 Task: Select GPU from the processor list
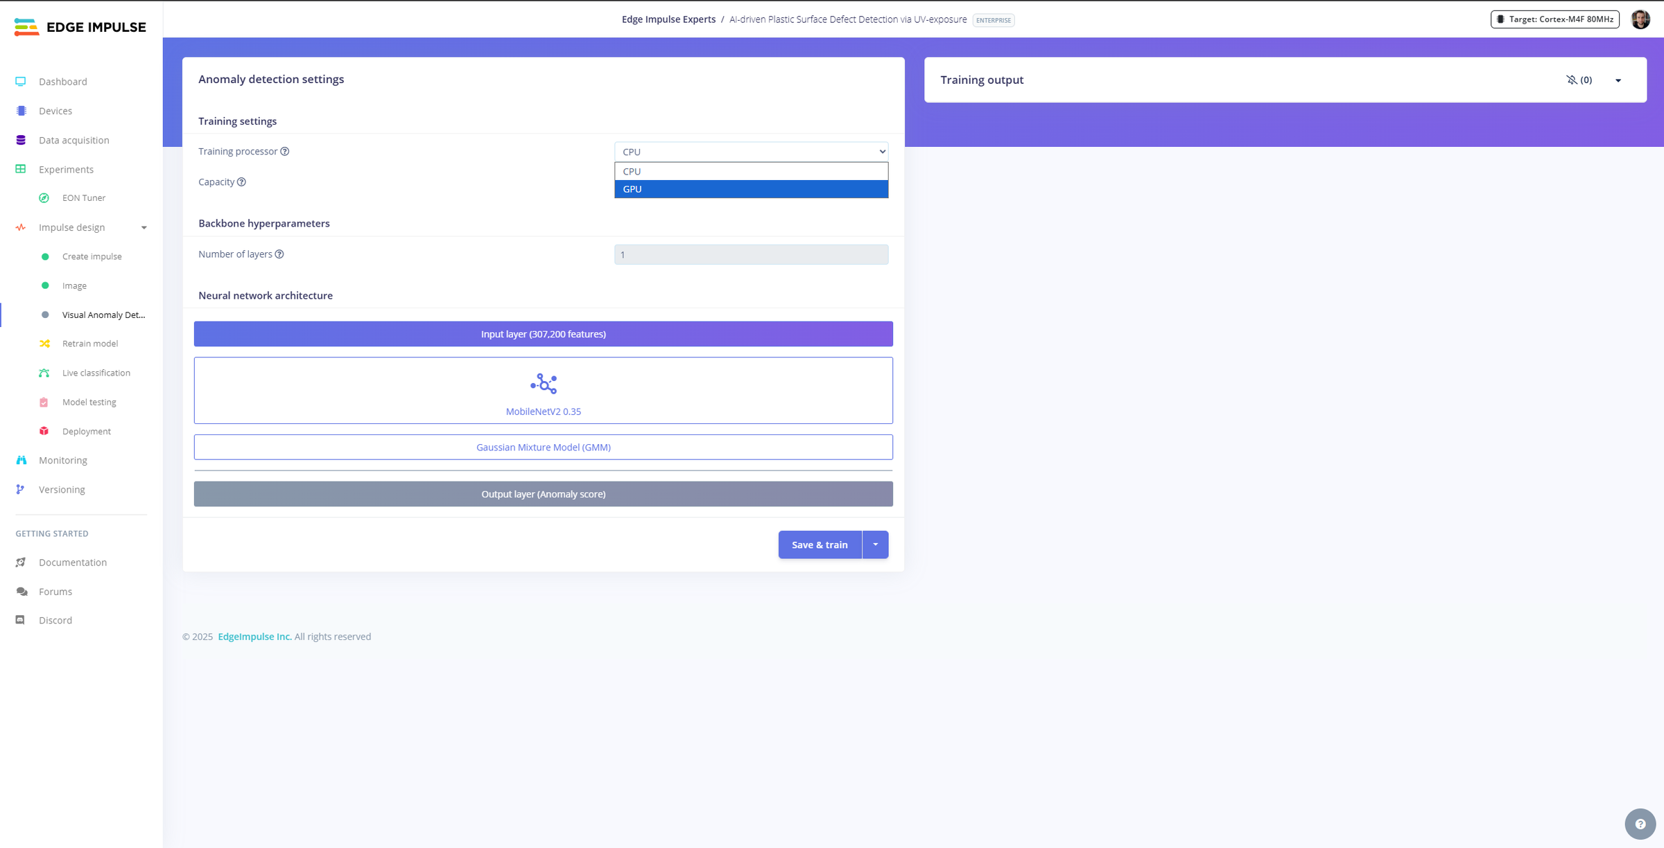(751, 189)
